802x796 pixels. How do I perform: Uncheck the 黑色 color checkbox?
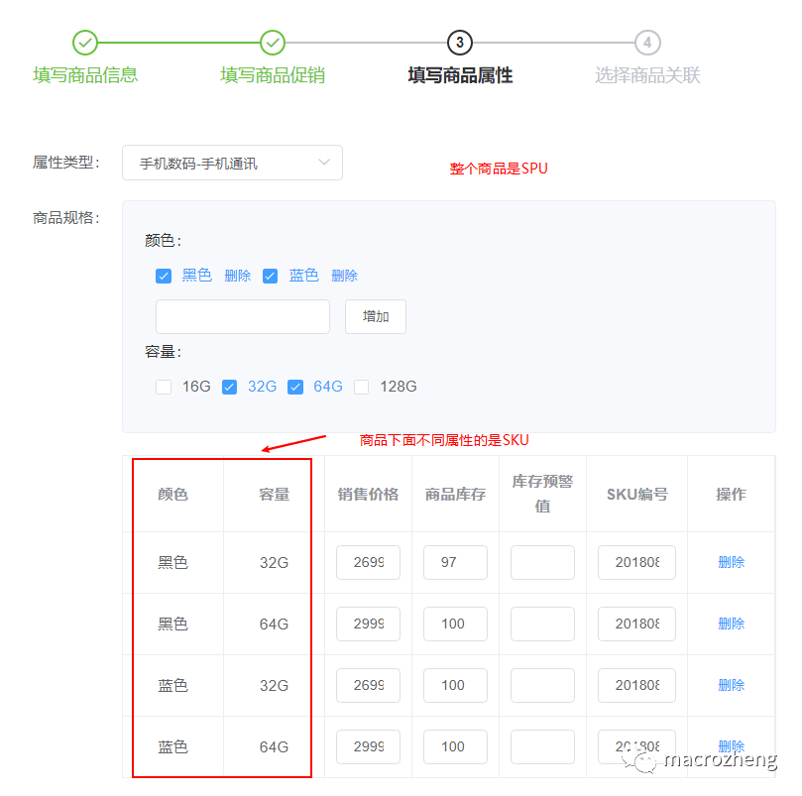tap(164, 276)
